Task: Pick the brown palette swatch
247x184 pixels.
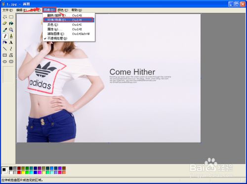Action: point(64,168)
